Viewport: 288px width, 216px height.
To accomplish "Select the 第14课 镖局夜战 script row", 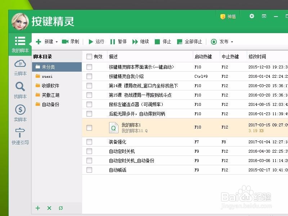I will (x=185, y=86).
